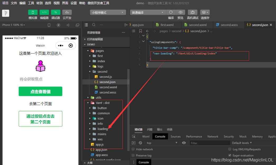
Task: Expand the 大纲 outline section
Action: click(x=106, y=163)
